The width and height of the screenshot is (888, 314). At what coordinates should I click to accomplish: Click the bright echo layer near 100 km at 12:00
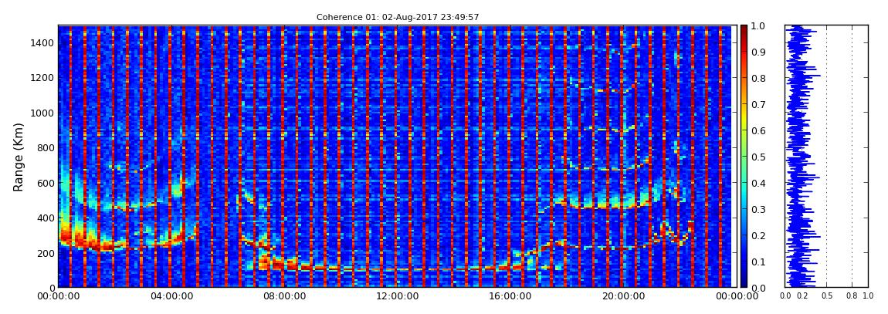click(x=396, y=268)
